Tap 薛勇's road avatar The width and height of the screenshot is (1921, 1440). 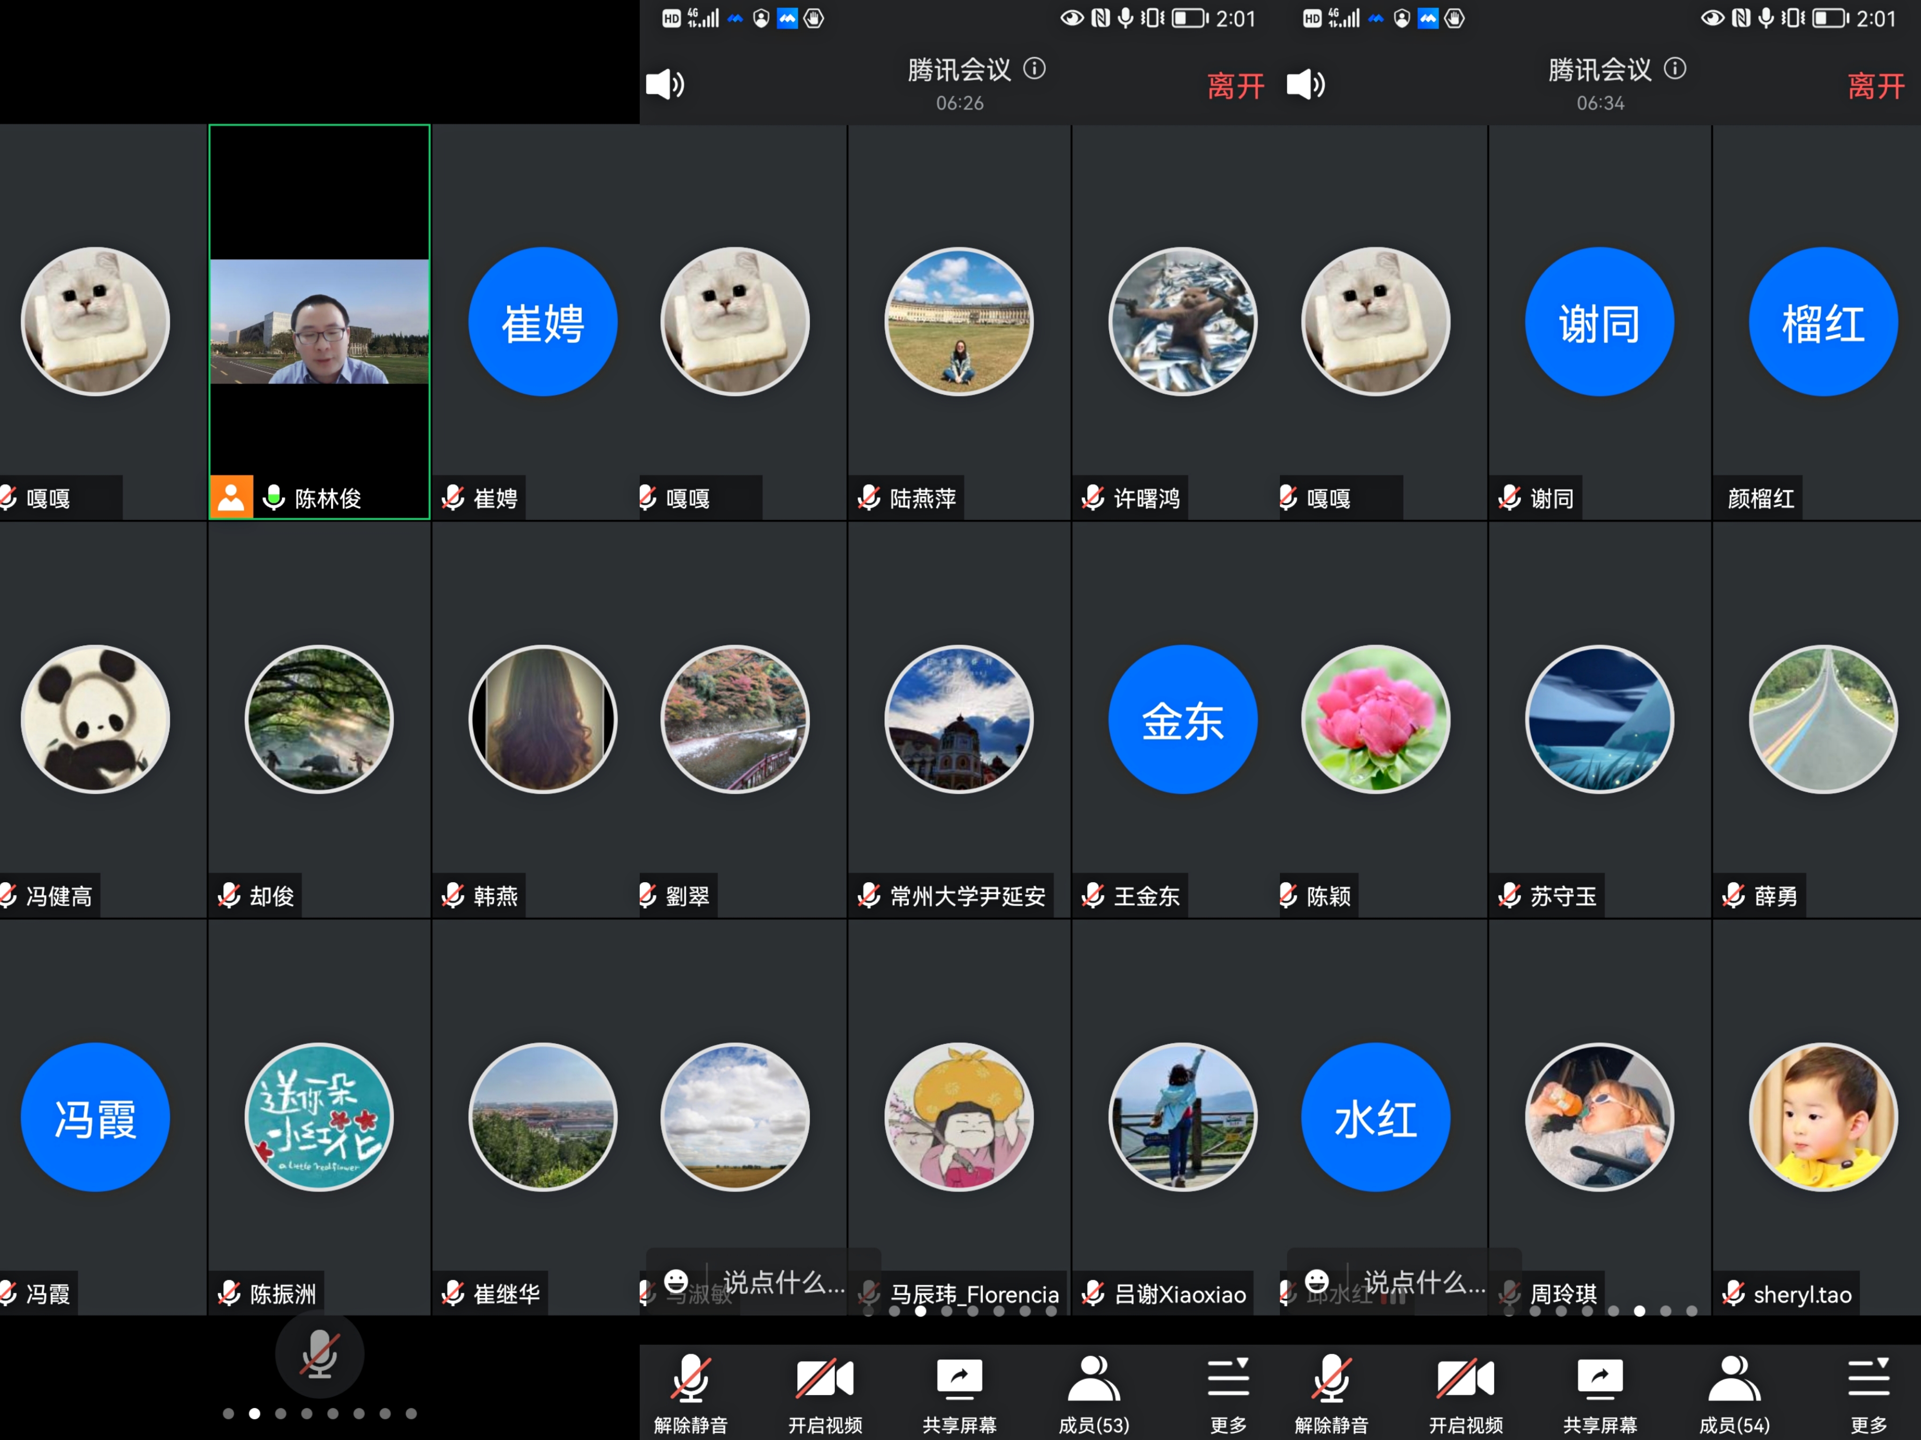pos(1823,720)
